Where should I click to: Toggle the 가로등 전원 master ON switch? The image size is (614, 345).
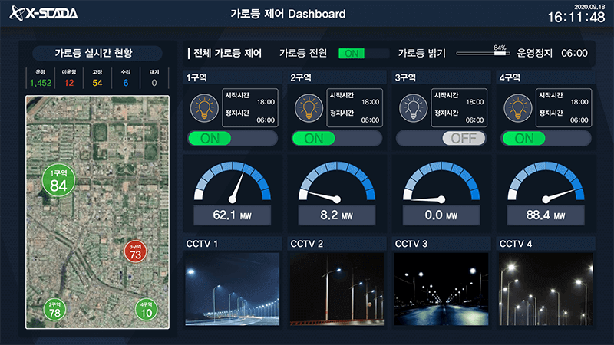pos(364,53)
